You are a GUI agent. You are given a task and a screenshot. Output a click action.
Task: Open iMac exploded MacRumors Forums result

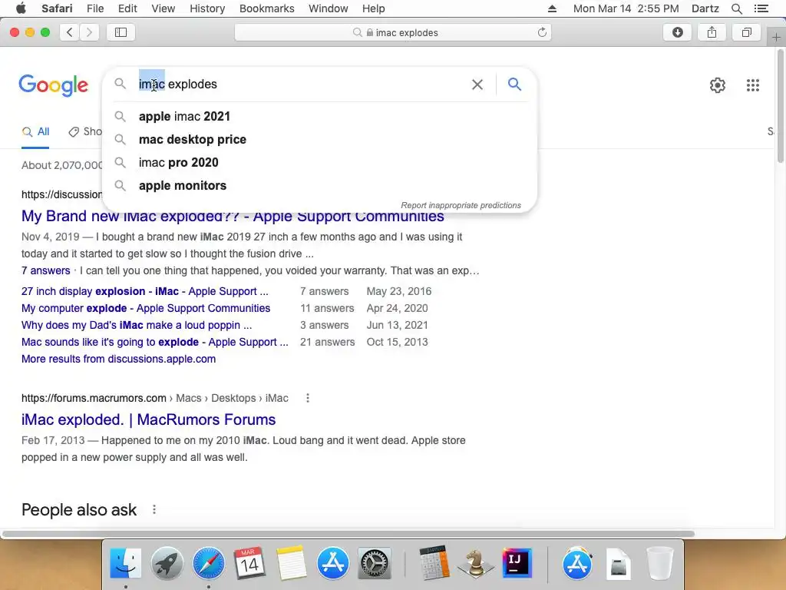[x=148, y=419]
